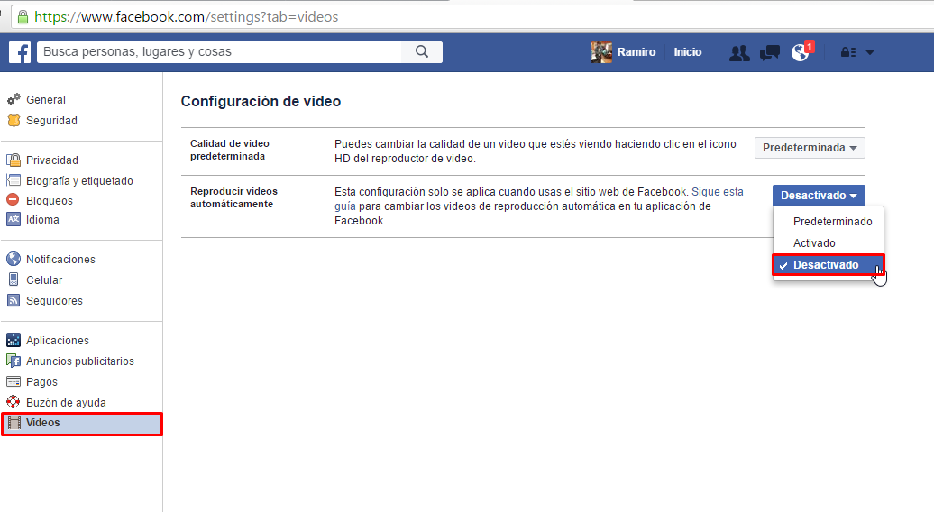Follow the 'Sigue esta guía' link
Image resolution: width=934 pixels, height=512 pixels.
click(x=718, y=192)
